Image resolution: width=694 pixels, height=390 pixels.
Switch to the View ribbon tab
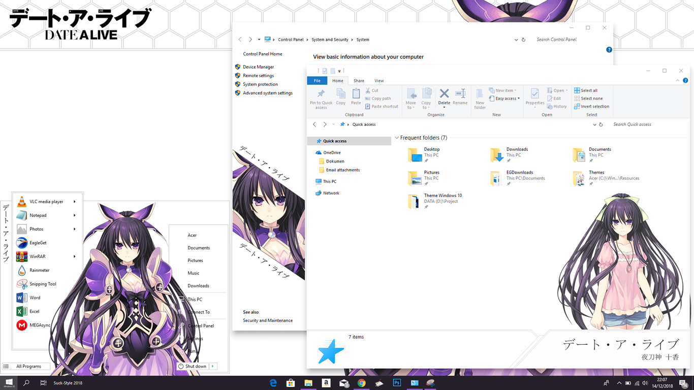379,81
